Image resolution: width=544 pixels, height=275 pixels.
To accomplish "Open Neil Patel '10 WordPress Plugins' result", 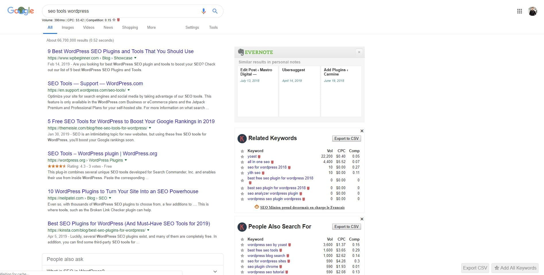I will (x=123, y=191).
